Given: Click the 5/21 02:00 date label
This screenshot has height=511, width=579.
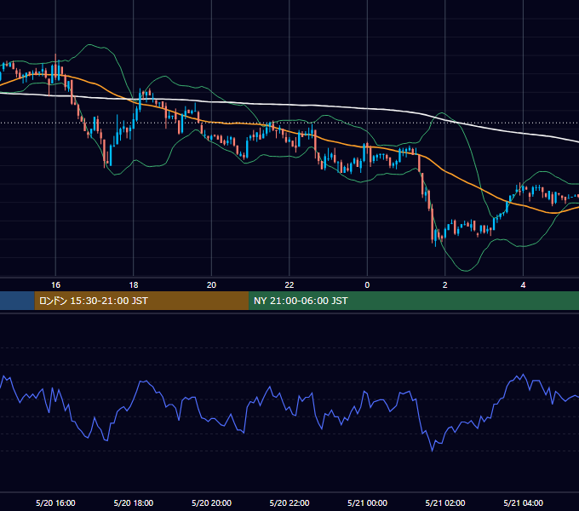Looking at the screenshot, I should point(445,502).
